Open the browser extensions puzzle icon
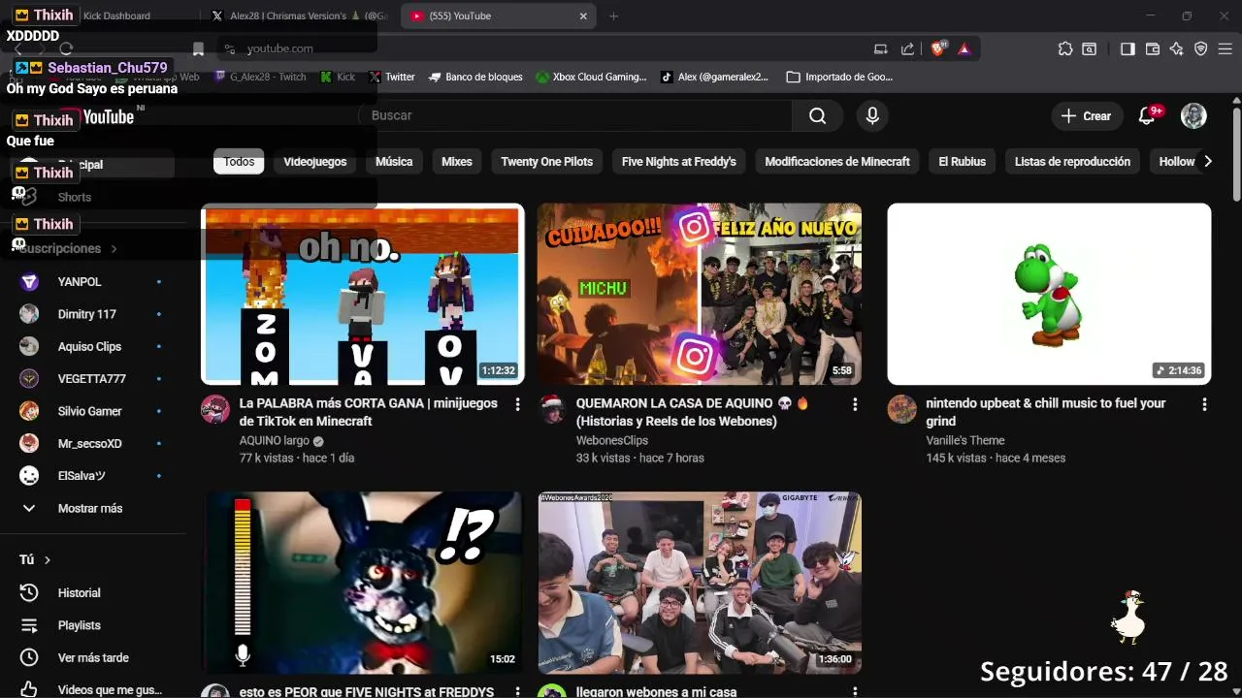This screenshot has height=698, width=1242. tap(1065, 48)
